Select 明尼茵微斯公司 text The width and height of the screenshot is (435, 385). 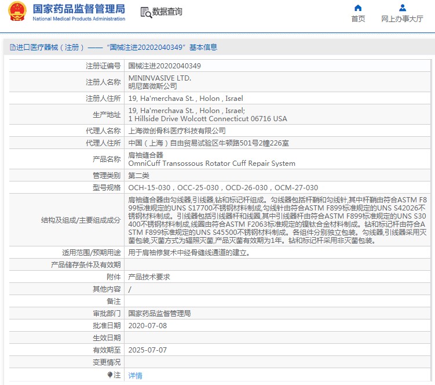coord(152,86)
